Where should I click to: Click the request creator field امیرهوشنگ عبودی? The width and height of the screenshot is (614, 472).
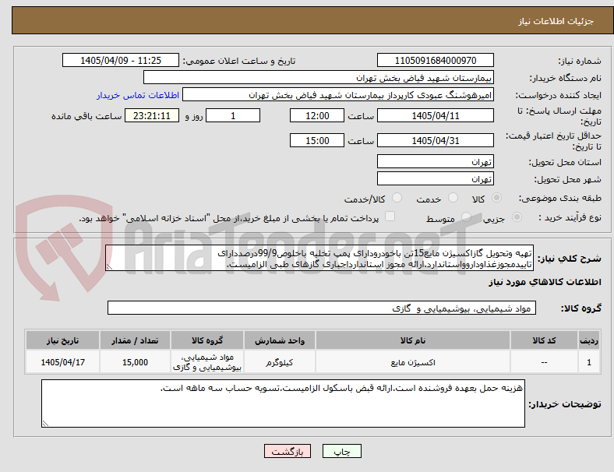pos(338,95)
